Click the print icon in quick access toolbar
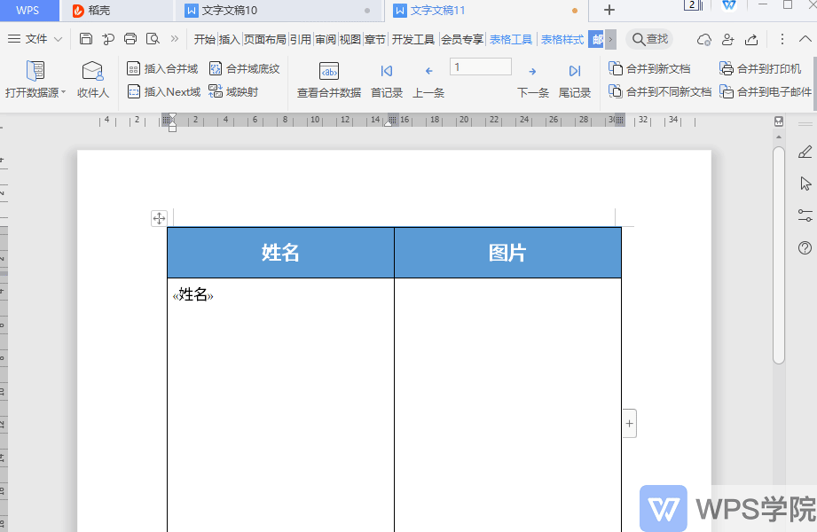 (130, 39)
